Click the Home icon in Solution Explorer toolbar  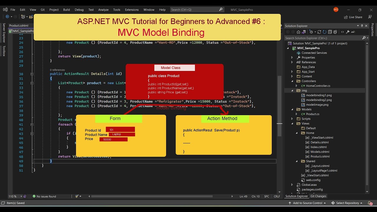coord(298,32)
